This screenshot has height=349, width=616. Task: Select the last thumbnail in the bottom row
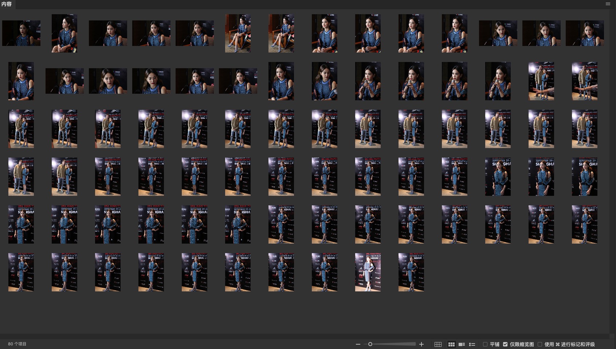(411, 272)
